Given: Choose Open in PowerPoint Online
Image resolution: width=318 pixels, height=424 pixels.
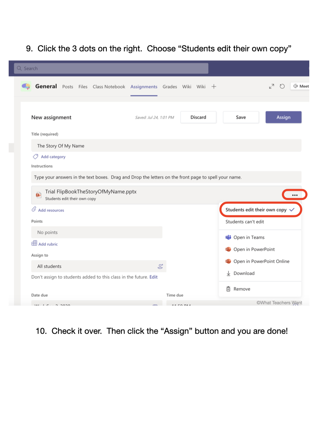Looking at the screenshot, I should click(261, 261).
